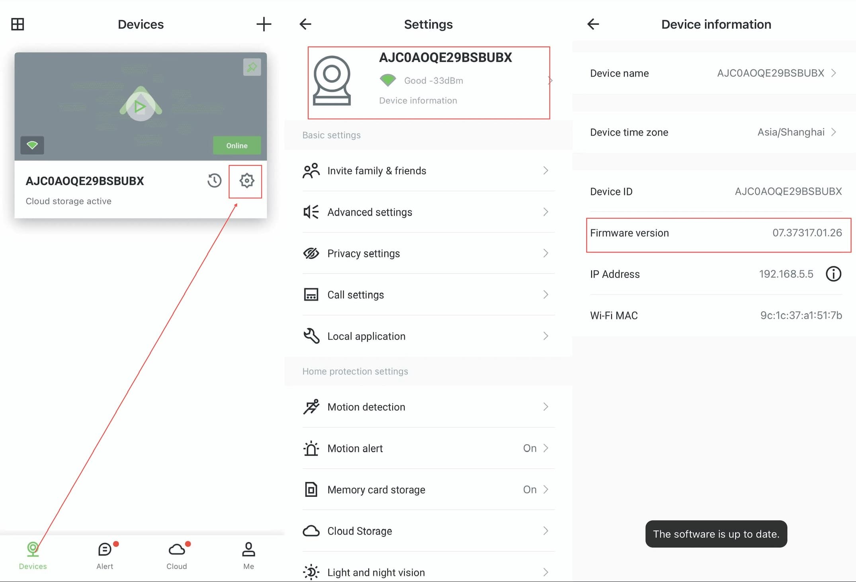This screenshot has width=856, height=582.
Task: Open Light and night vision
Action: click(x=429, y=572)
